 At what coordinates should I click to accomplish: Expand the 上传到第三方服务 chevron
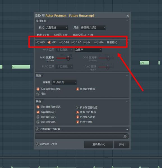click(x=127, y=129)
